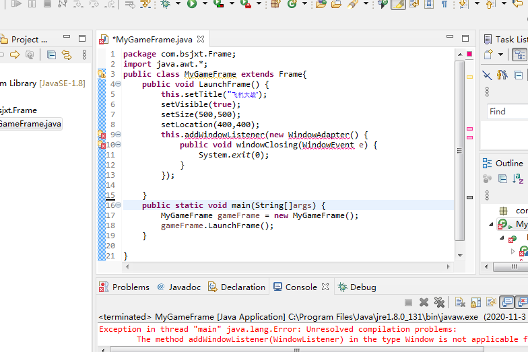Click the Forward arrow in the Project Explorer
The width and height of the screenshot is (528, 352).
(x=15, y=55)
